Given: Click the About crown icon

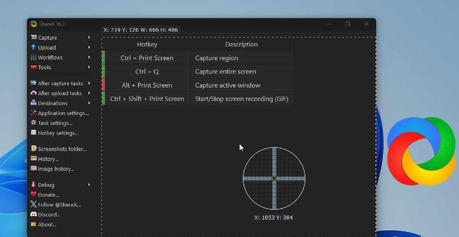Looking at the screenshot, I should 34,224.
